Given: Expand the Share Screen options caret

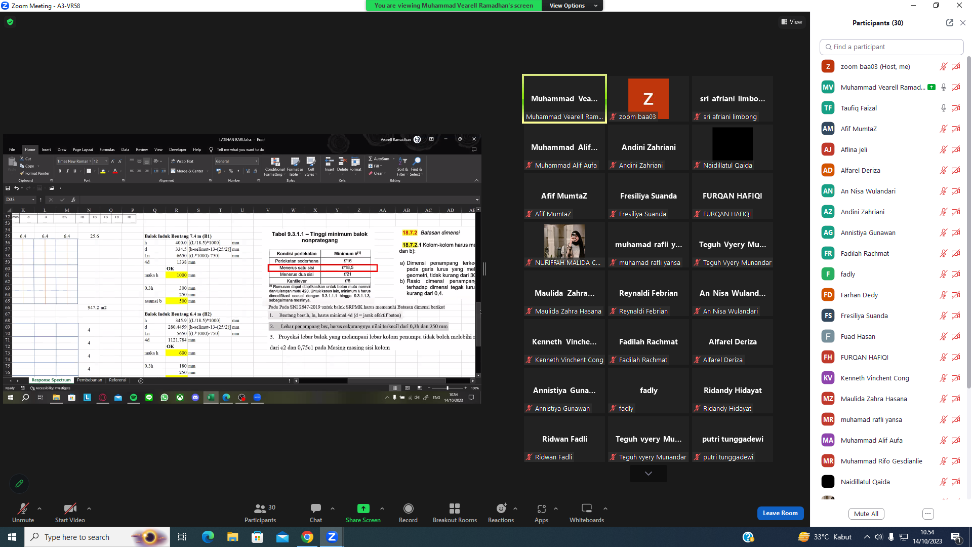Looking at the screenshot, I should coord(382,509).
